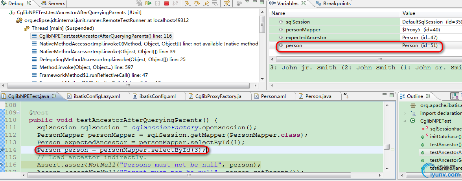Select Thread [main] (Suspended)
This screenshot has height=181, width=462.
pos(59,28)
